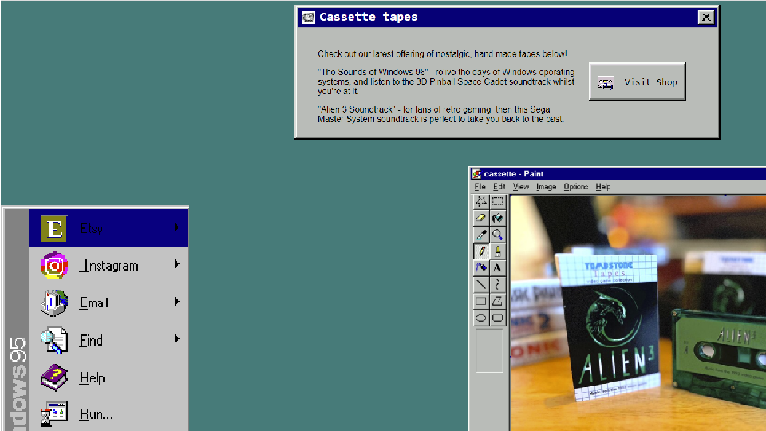Choose the Ellipse shape tool
Screen dimensions: 766x431
(481, 318)
